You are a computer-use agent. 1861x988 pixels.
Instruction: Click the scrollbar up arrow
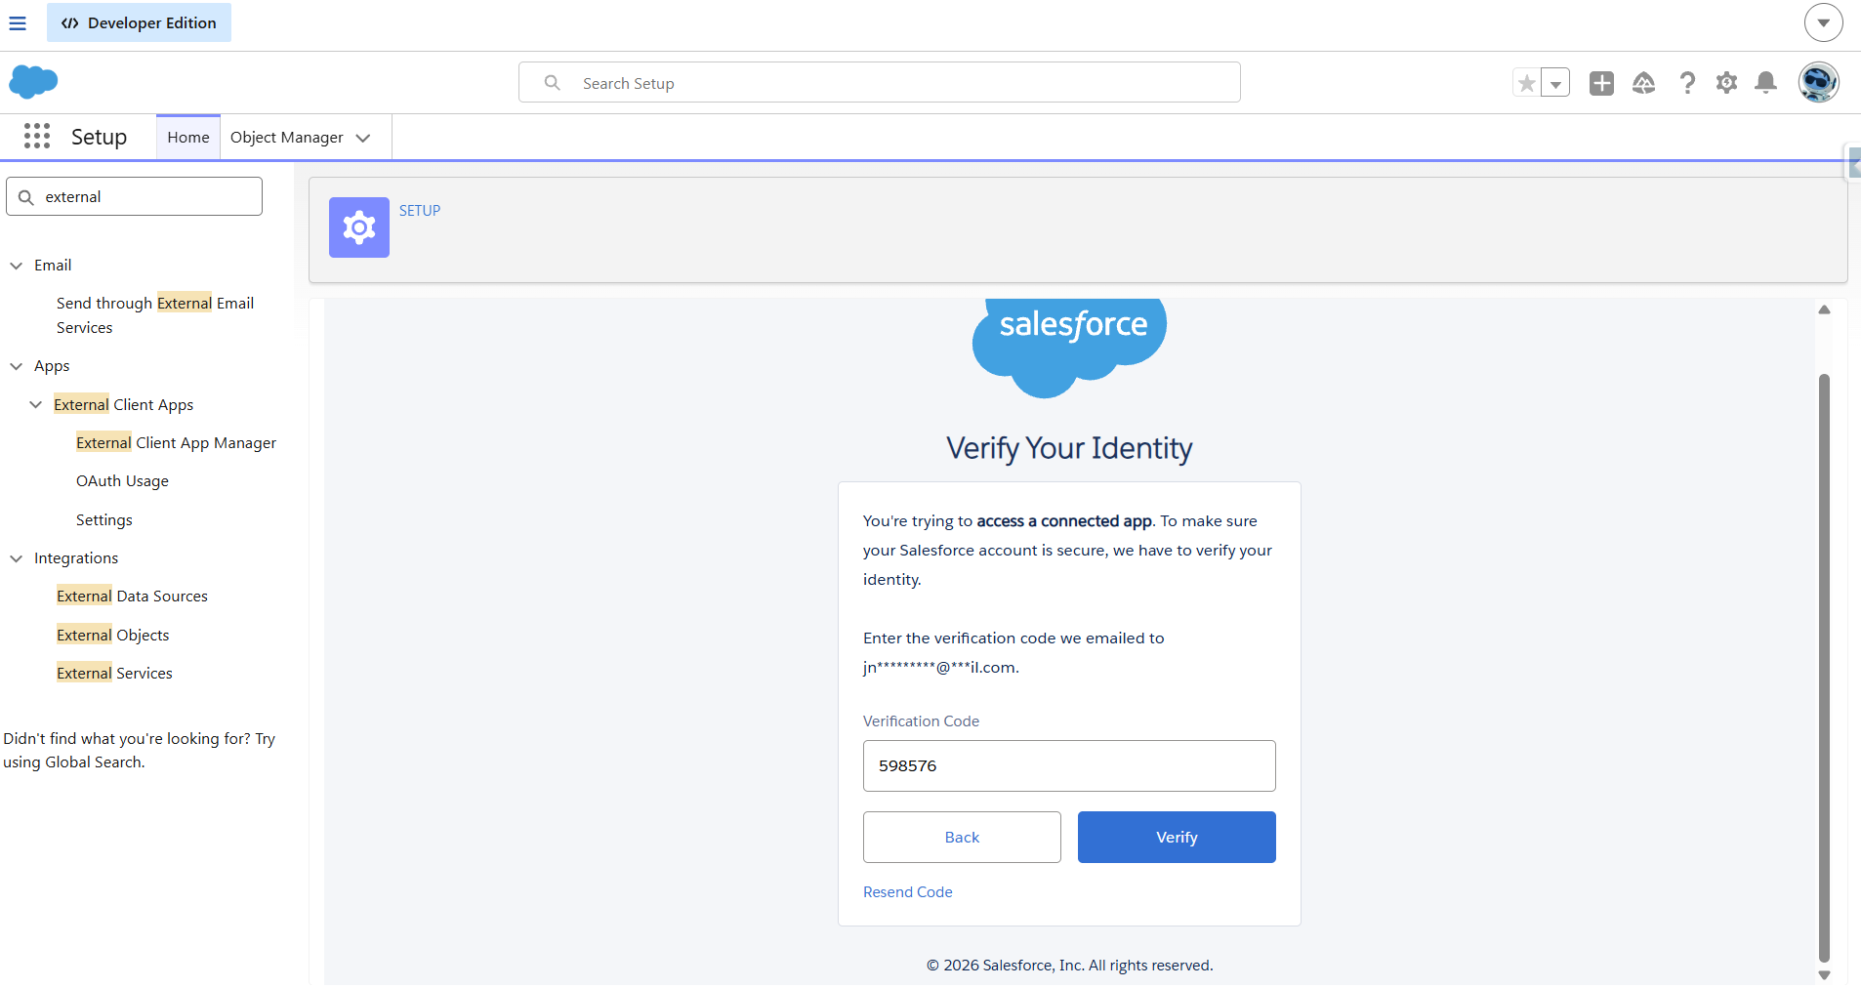pyautogui.click(x=1824, y=309)
